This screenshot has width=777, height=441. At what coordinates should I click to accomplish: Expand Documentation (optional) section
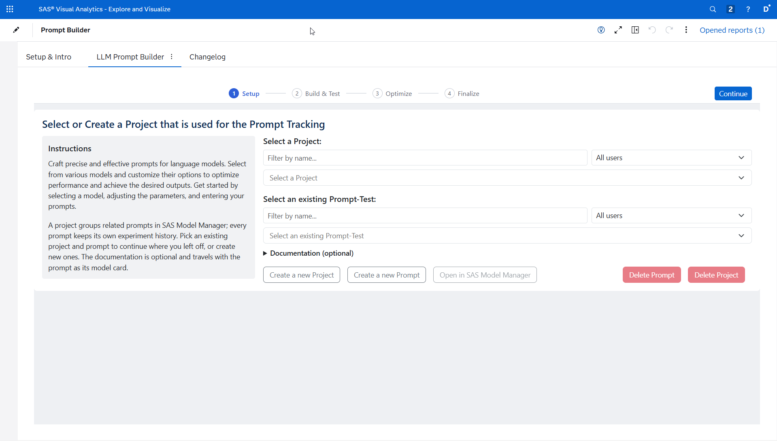pyautogui.click(x=308, y=253)
